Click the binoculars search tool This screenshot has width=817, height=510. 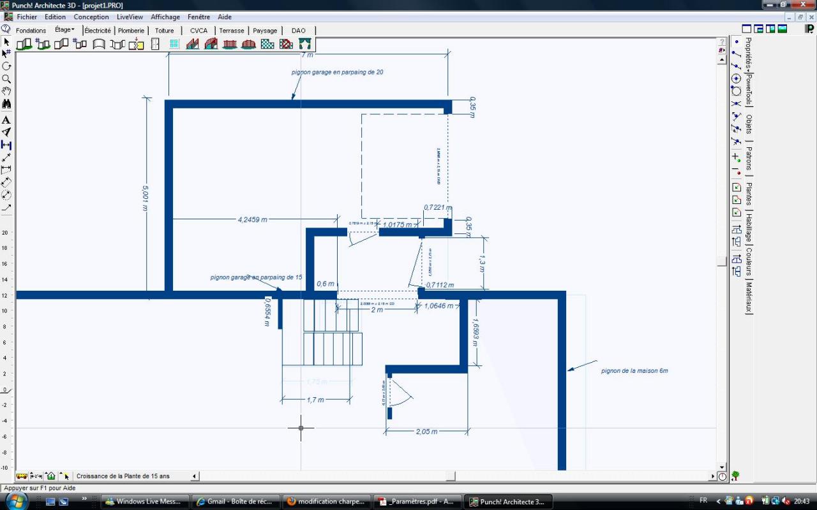pos(6,104)
